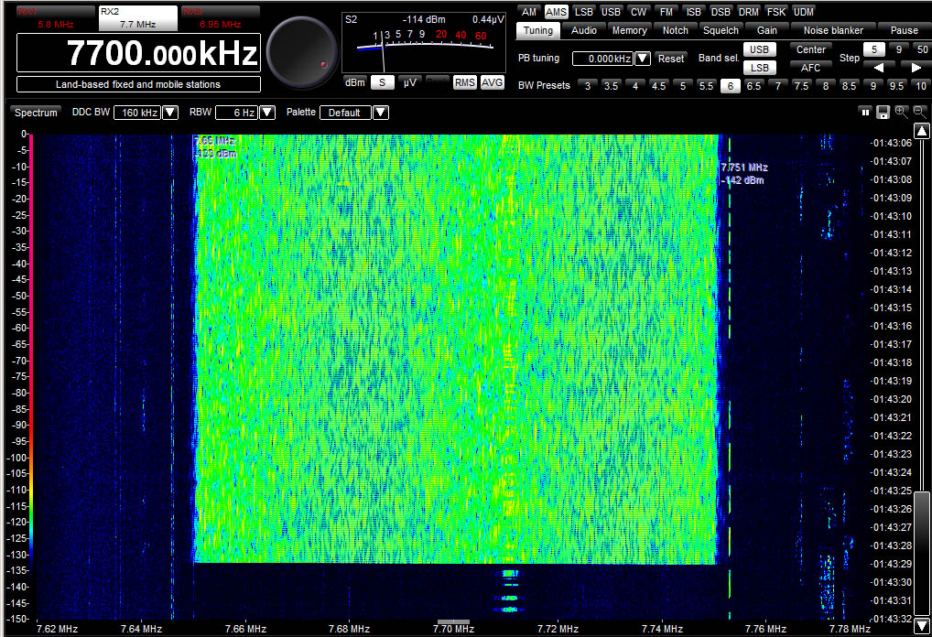Select FSK mode
The width and height of the screenshot is (932, 637).
[775, 12]
